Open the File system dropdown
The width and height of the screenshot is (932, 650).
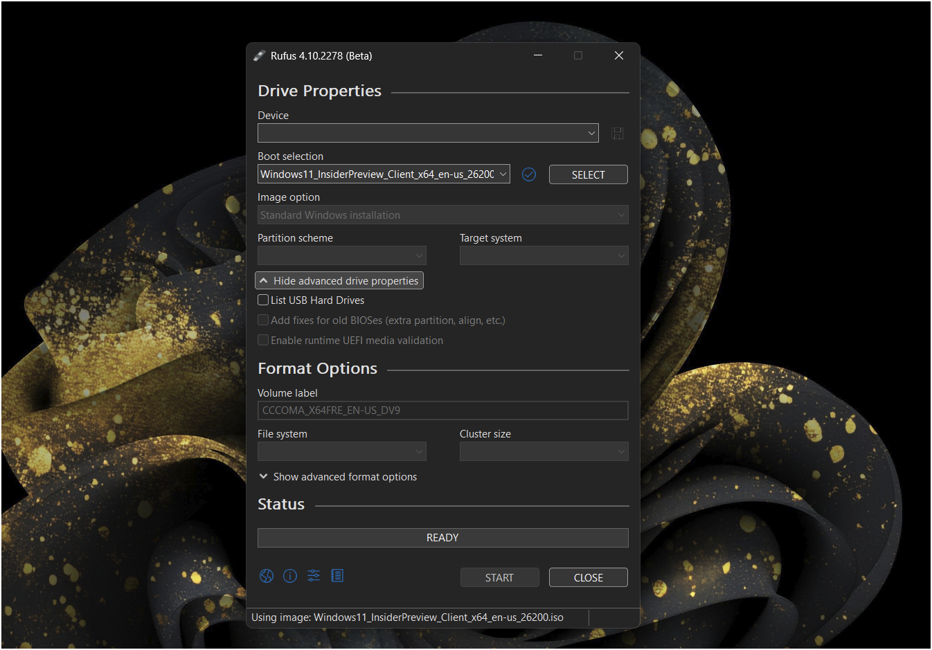click(342, 451)
